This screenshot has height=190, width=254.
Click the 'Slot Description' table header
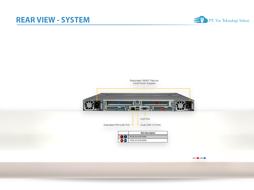(x=148, y=133)
